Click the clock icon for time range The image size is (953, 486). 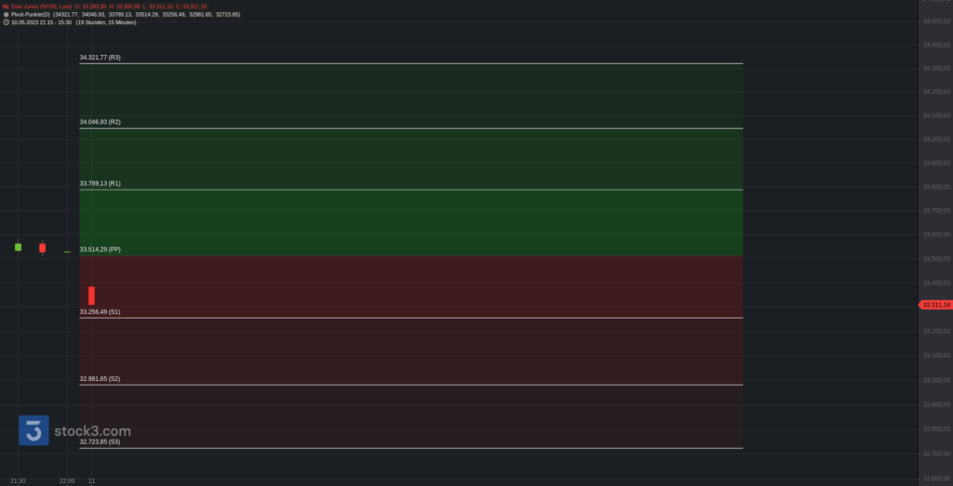click(x=7, y=22)
